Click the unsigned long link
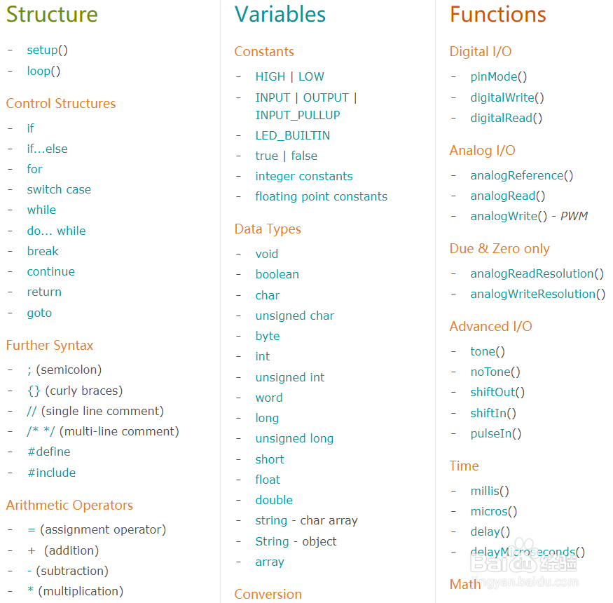The image size is (613, 603). [294, 439]
